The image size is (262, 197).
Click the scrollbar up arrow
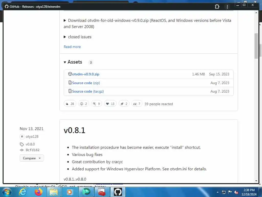point(256,13)
